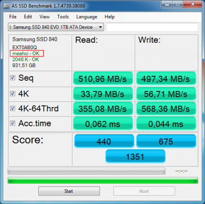
Task: Expand the Samsung SSD 840 EVO drive dropdown
Action: [56, 27]
